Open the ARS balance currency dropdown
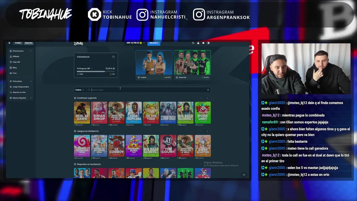This screenshot has height=201, width=357. point(136,43)
